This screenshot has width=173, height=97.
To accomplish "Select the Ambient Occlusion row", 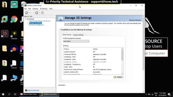I will point(92,52).
